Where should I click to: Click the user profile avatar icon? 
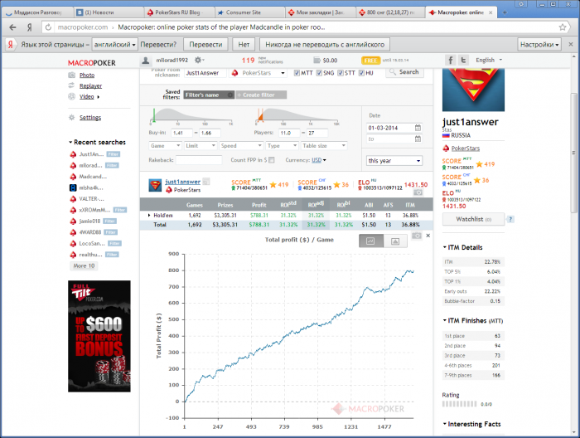[x=146, y=61]
